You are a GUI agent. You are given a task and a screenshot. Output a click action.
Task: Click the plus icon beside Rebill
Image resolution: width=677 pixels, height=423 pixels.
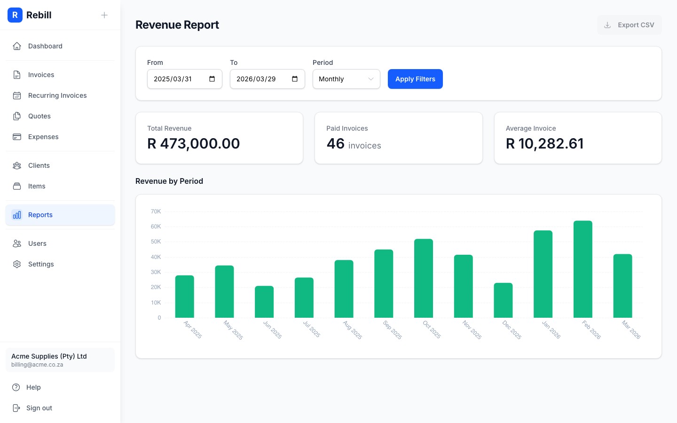104,15
